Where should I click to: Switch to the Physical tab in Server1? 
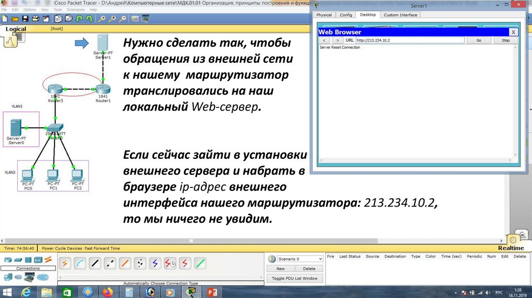[x=324, y=15]
